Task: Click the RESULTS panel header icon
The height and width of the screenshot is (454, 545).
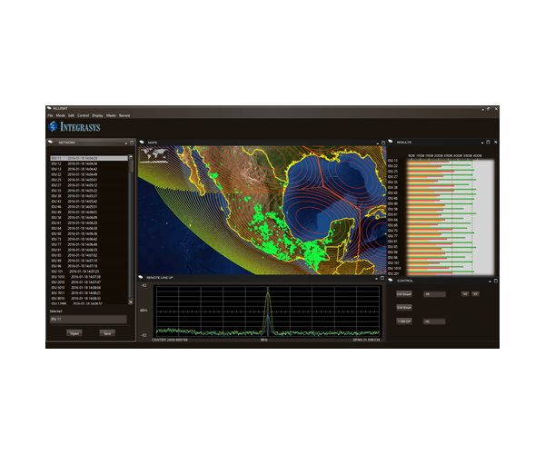Action: coord(391,142)
